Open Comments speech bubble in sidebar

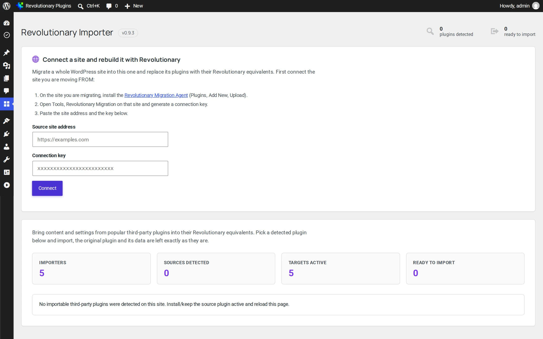point(7,91)
